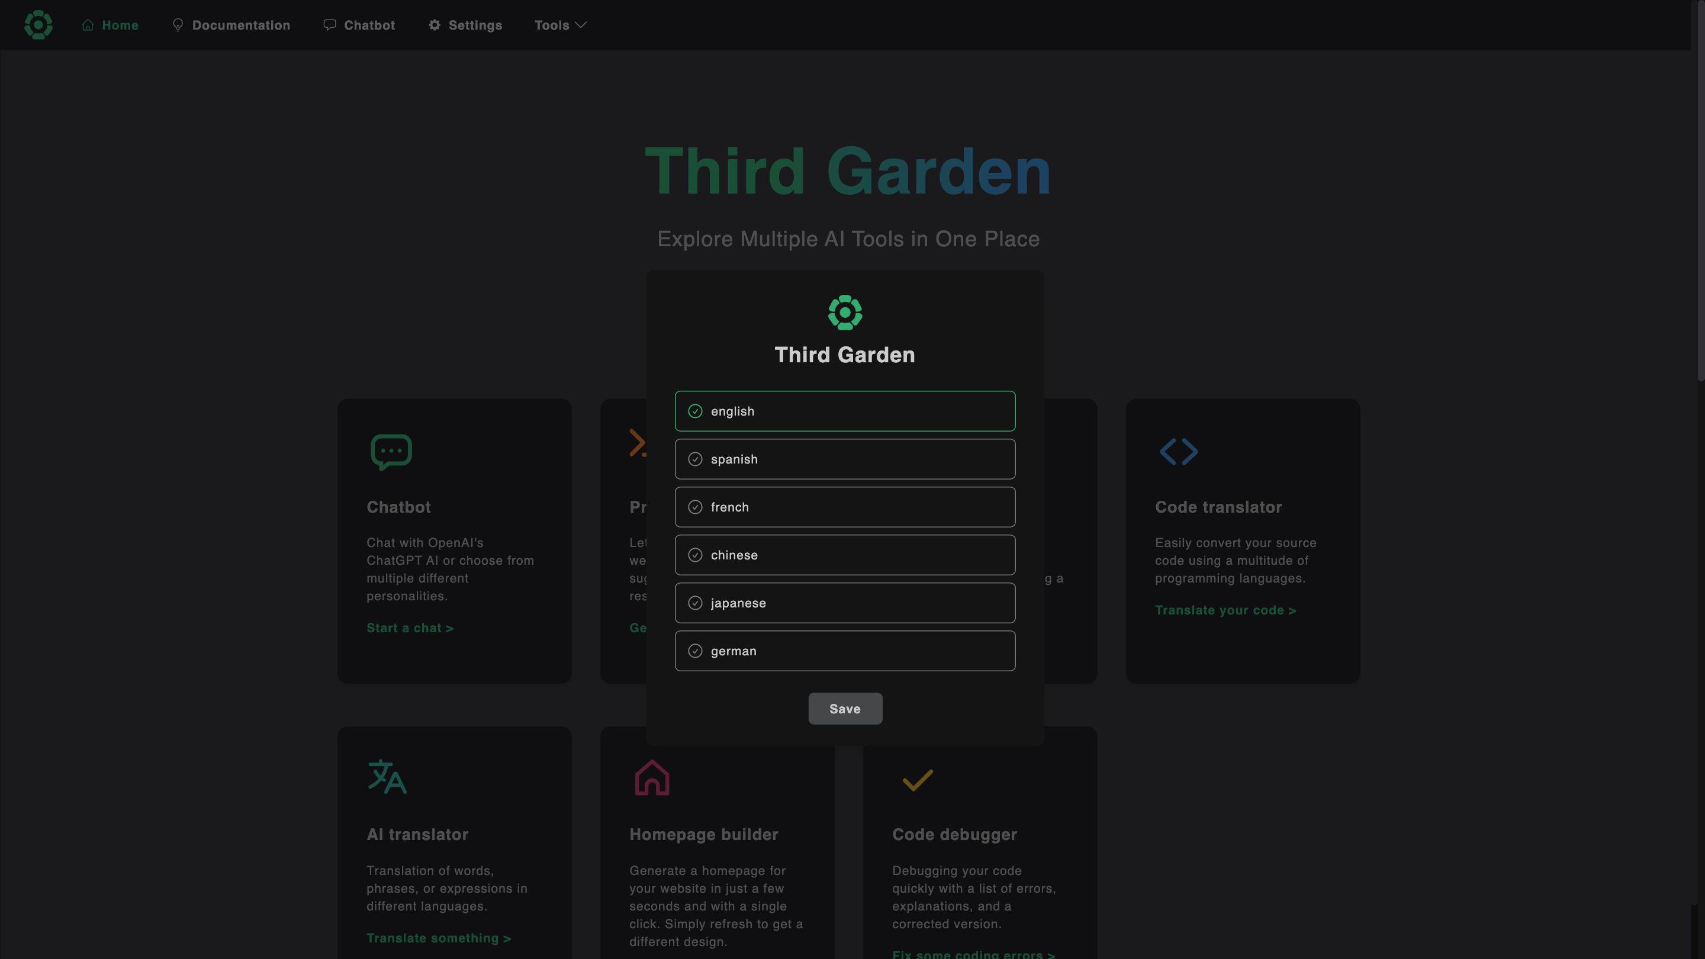Open Chatbot via the speech bubble icon
Image resolution: width=1705 pixels, height=959 pixels.
pos(330,24)
